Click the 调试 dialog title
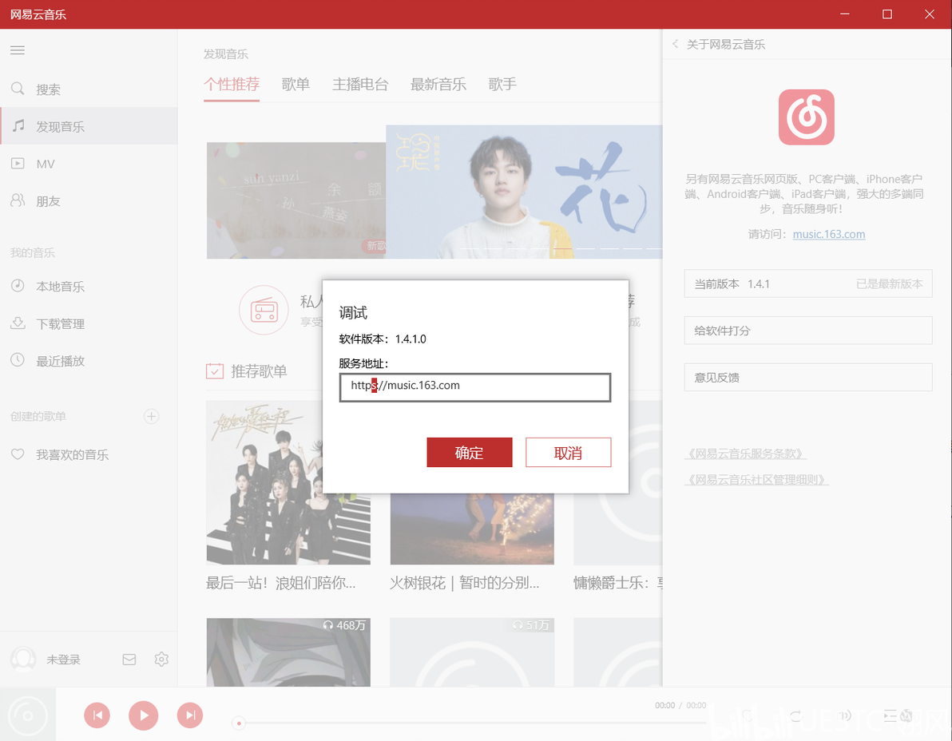The height and width of the screenshot is (741, 952). (353, 312)
